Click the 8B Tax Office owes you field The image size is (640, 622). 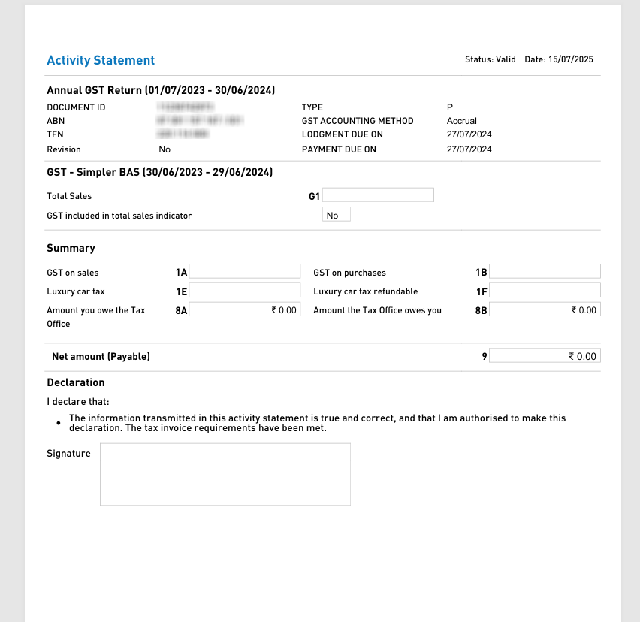click(545, 309)
